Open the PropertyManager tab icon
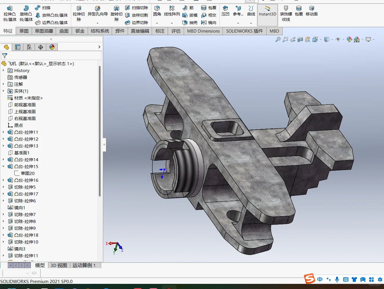 [x=18, y=47]
